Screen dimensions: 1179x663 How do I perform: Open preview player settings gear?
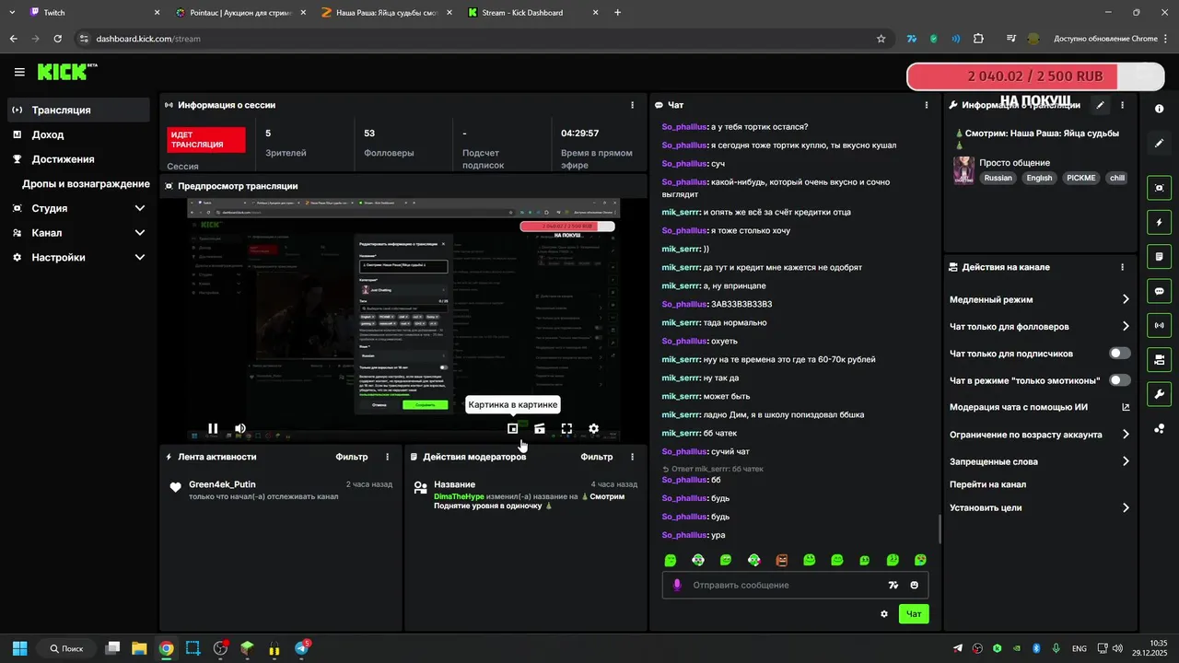coord(593,428)
